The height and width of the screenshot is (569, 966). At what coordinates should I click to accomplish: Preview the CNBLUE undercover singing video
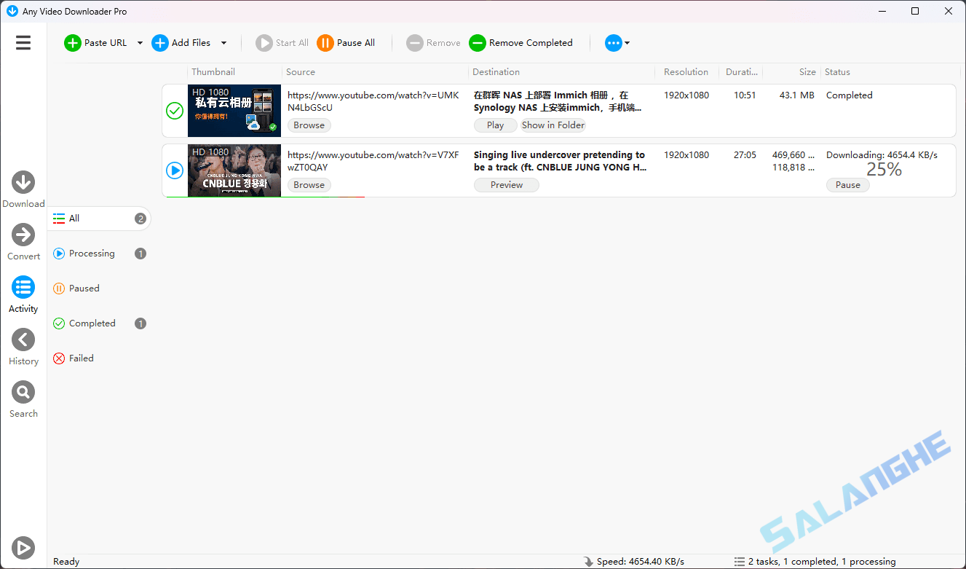tap(506, 184)
